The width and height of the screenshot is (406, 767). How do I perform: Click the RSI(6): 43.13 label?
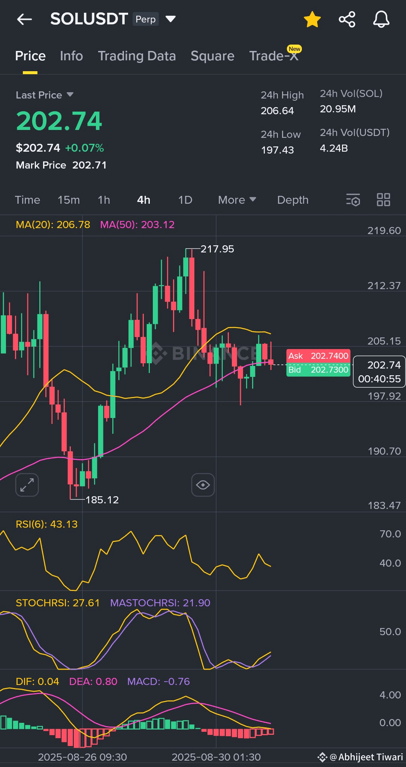pyautogui.click(x=46, y=524)
